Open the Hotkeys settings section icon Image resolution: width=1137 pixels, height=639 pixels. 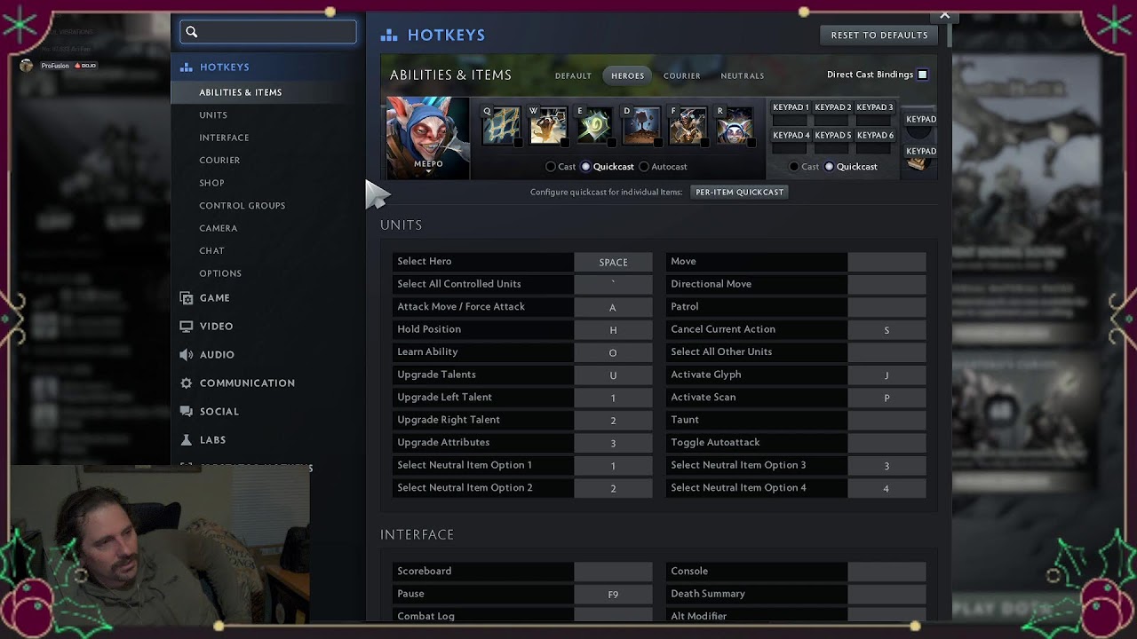[x=186, y=67]
